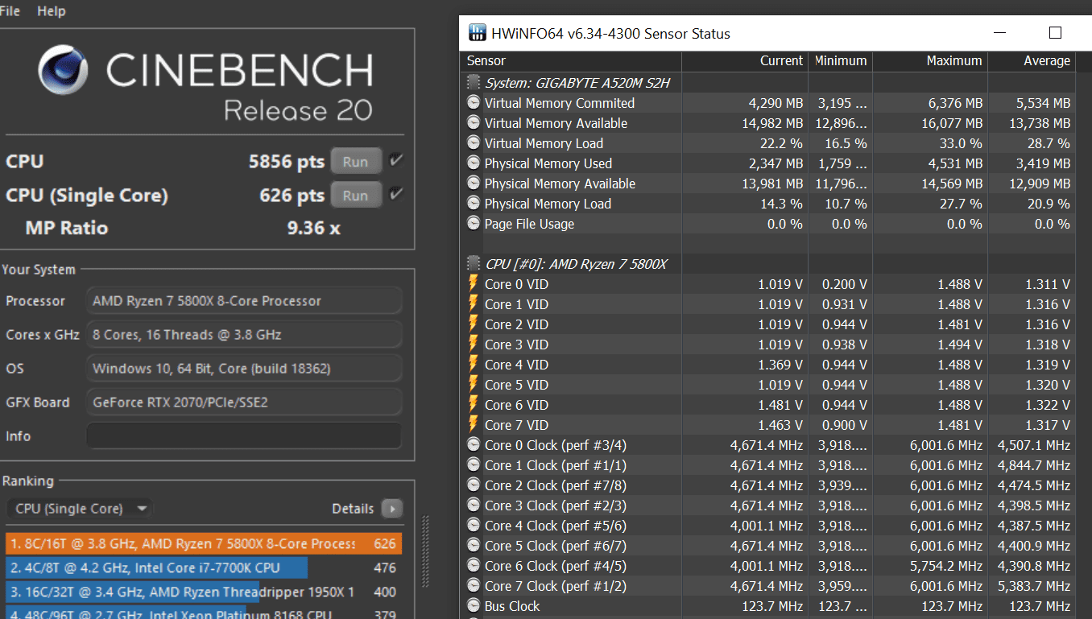Select the Threadripper 1950X ranking entry
Image resolution: width=1092 pixels, height=619 pixels.
coord(204,592)
